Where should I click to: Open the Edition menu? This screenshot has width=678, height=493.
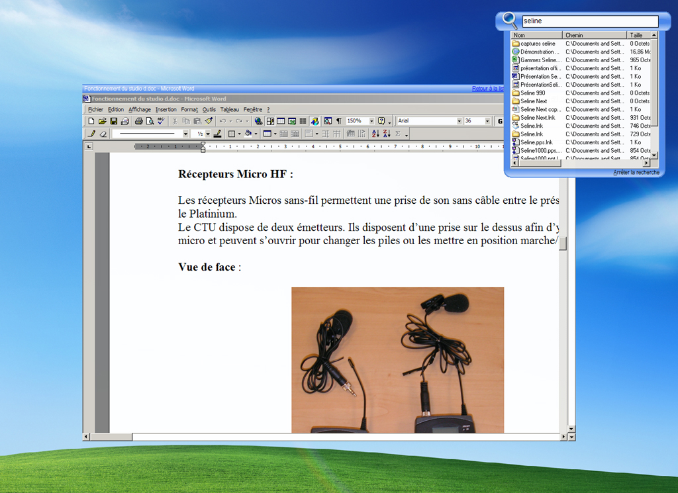tap(116, 110)
